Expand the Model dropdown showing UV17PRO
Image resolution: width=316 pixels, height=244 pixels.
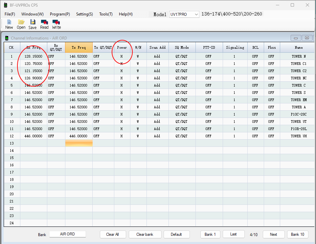click(x=196, y=14)
